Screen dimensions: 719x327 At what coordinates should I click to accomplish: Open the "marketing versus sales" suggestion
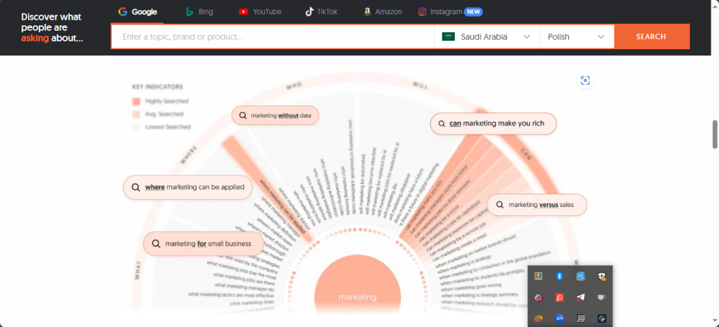click(536, 205)
